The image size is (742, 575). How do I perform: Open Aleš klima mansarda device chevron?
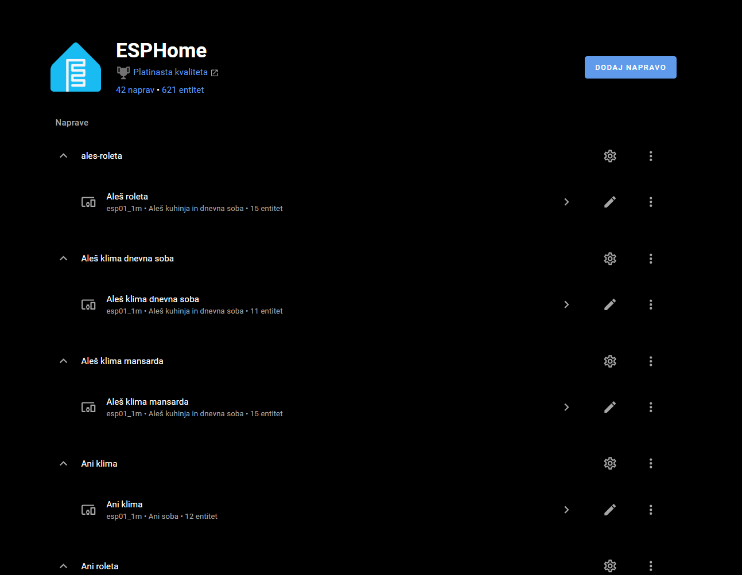tap(566, 407)
